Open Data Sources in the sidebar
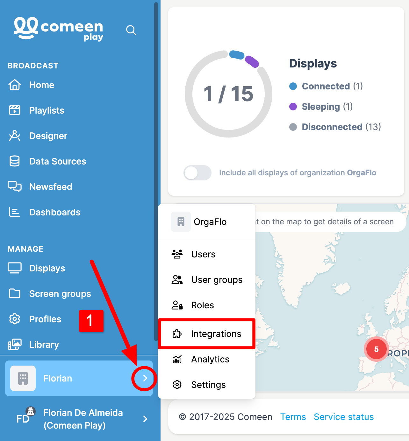This screenshot has height=441, width=409. tap(58, 161)
